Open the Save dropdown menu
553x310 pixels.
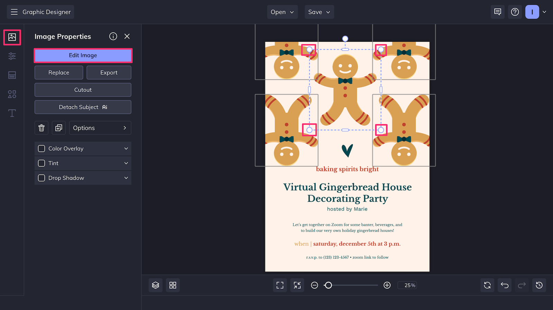[319, 12]
